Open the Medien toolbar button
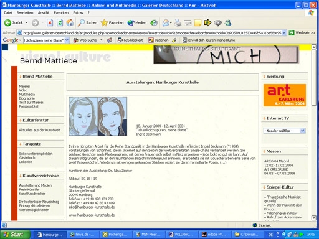 [137, 22]
